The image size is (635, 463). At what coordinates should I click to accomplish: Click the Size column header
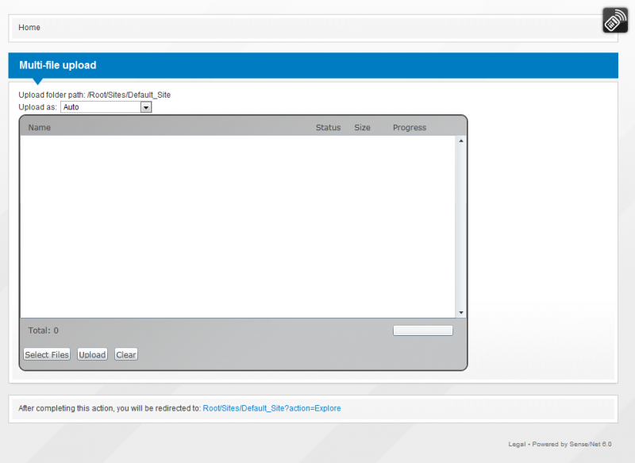(362, 128)
